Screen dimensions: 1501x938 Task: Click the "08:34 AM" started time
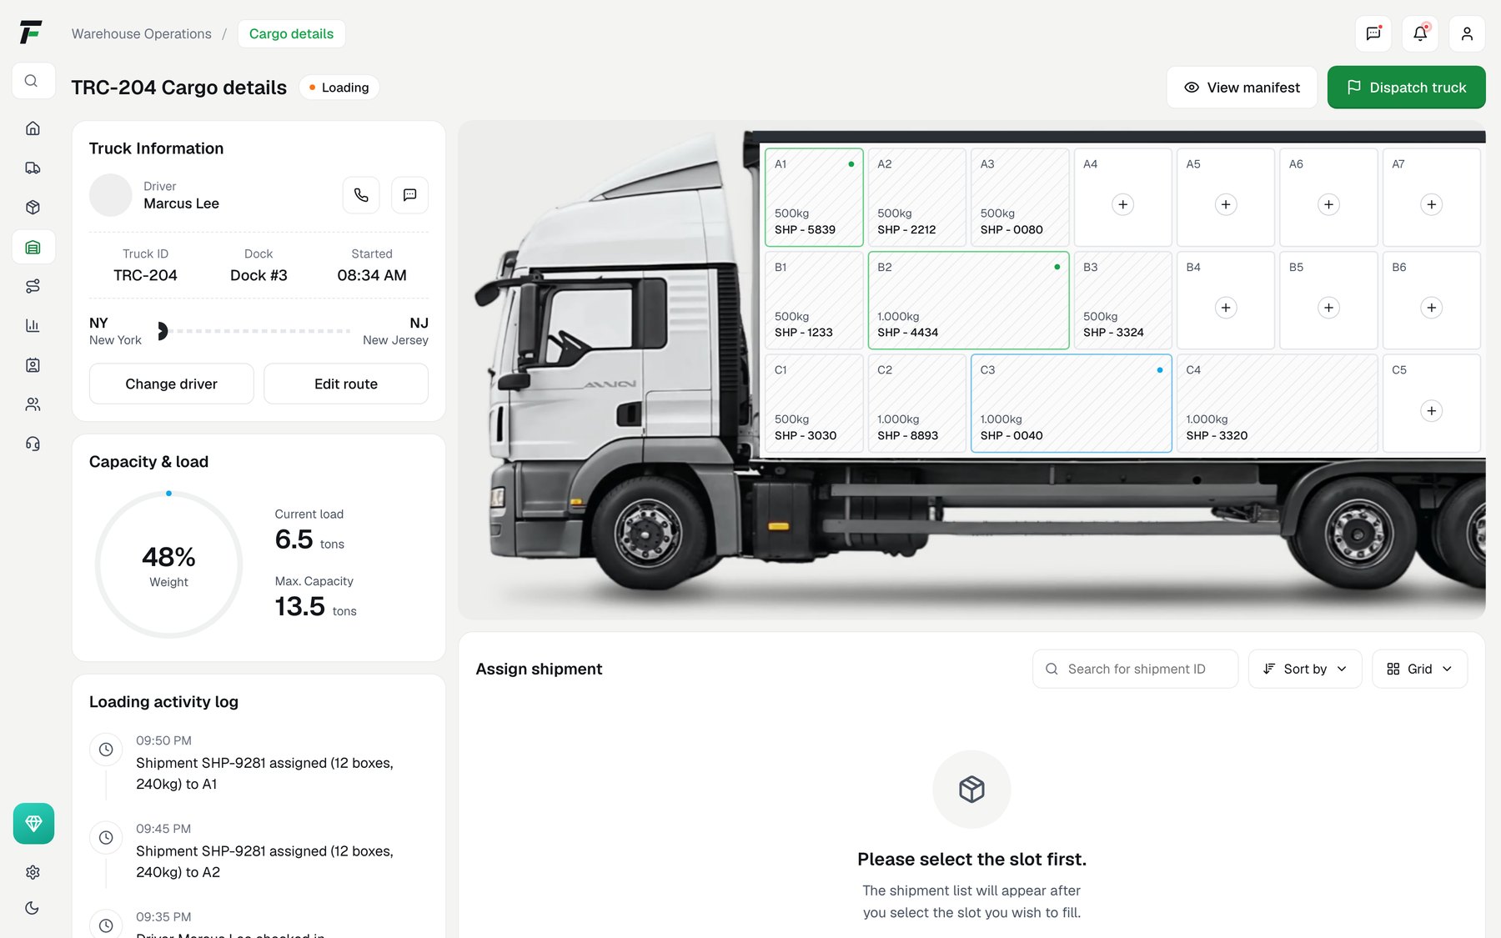[372, 275]
